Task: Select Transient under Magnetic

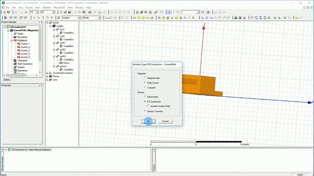Action: coord(145,88)
